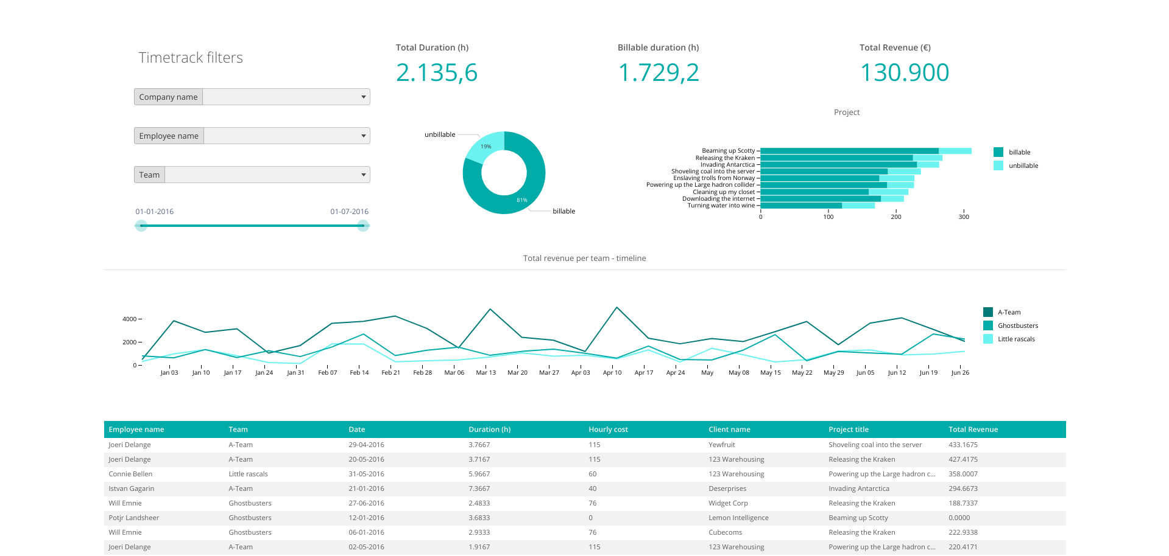The width and height of the screenshot is (1169, 556).
Task: Click the Project title column header
Action: point(848,429)
